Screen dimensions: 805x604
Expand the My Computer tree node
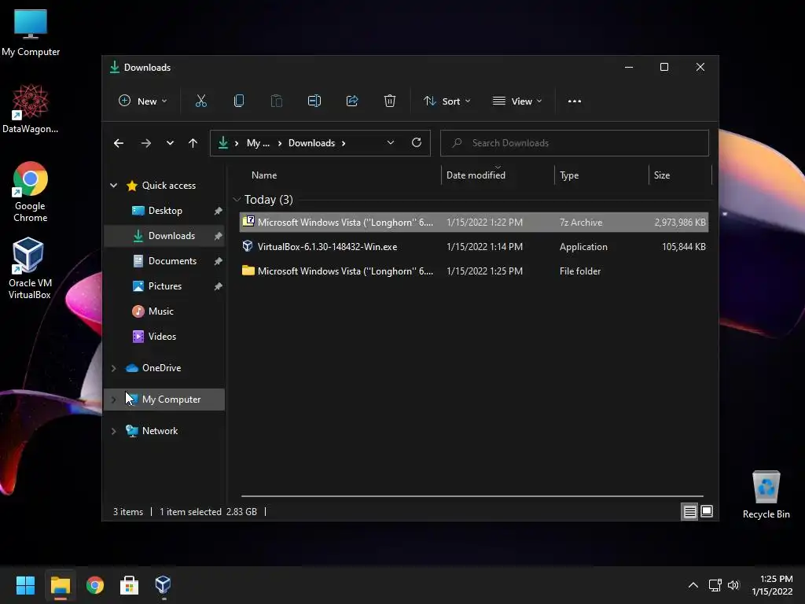click(113, 400)
